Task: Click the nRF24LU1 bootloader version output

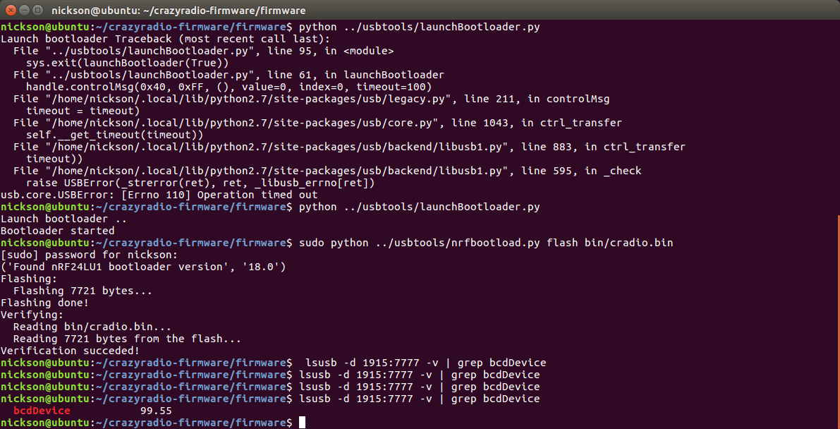Action: (141, 267)
